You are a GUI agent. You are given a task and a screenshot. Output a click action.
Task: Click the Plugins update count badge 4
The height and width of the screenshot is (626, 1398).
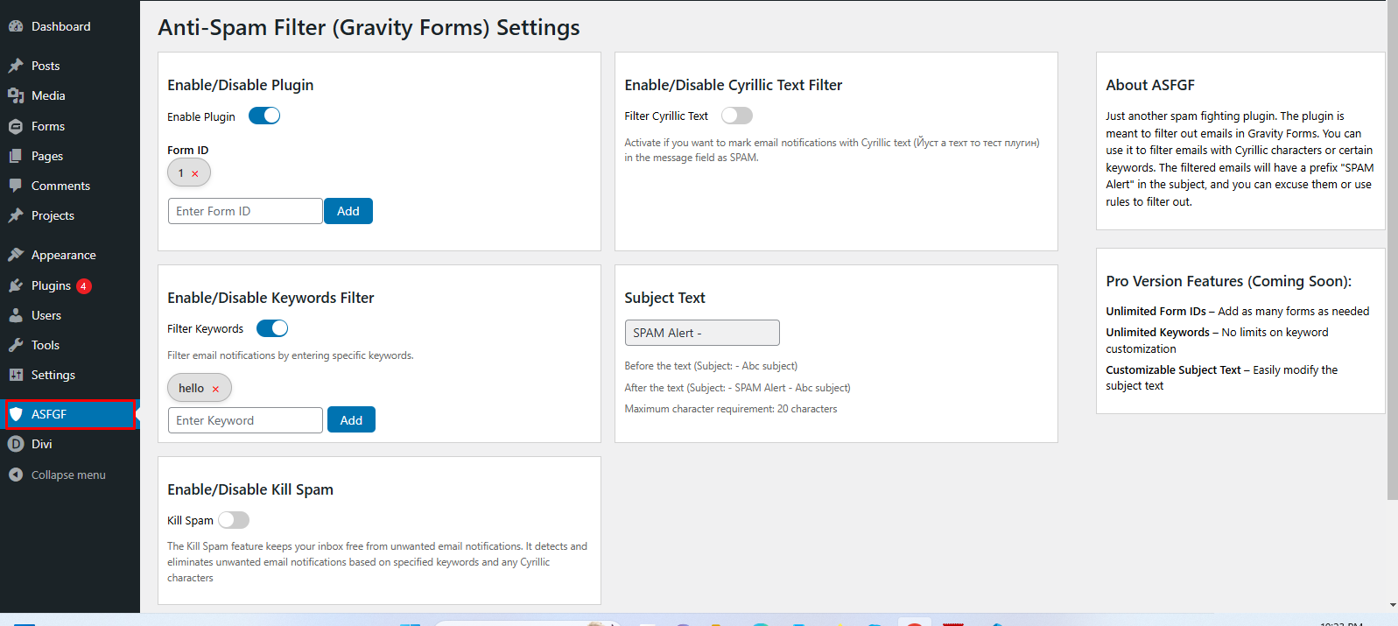[84, 285]
